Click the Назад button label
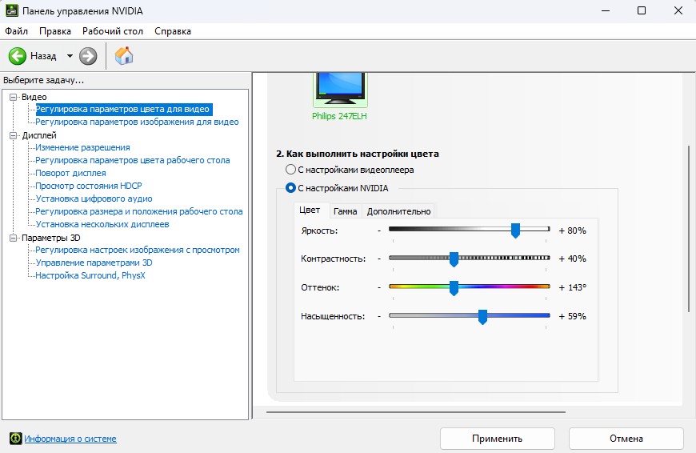Viewport: 696px width, 453px height. point(43,56)
